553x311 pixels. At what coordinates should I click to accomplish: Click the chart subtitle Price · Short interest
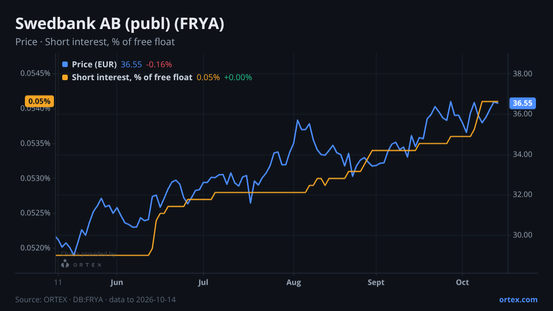pos(95,42)
